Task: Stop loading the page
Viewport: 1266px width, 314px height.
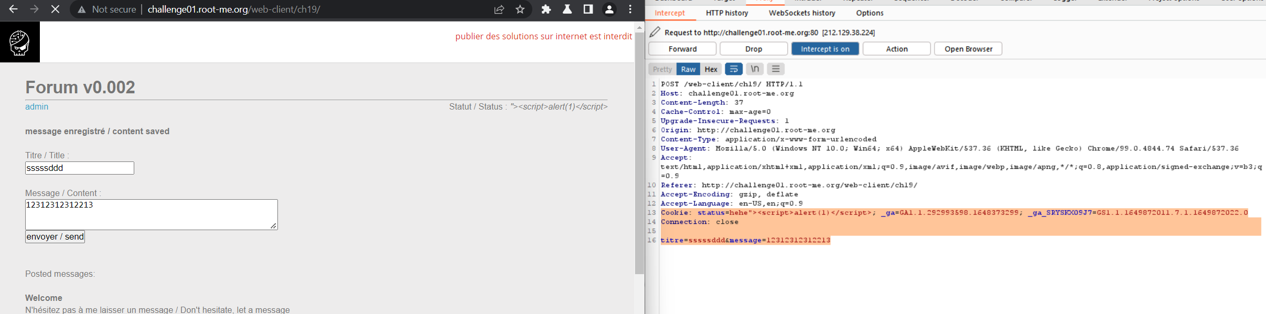Action: pyautogui.click(x=55, y=9)
